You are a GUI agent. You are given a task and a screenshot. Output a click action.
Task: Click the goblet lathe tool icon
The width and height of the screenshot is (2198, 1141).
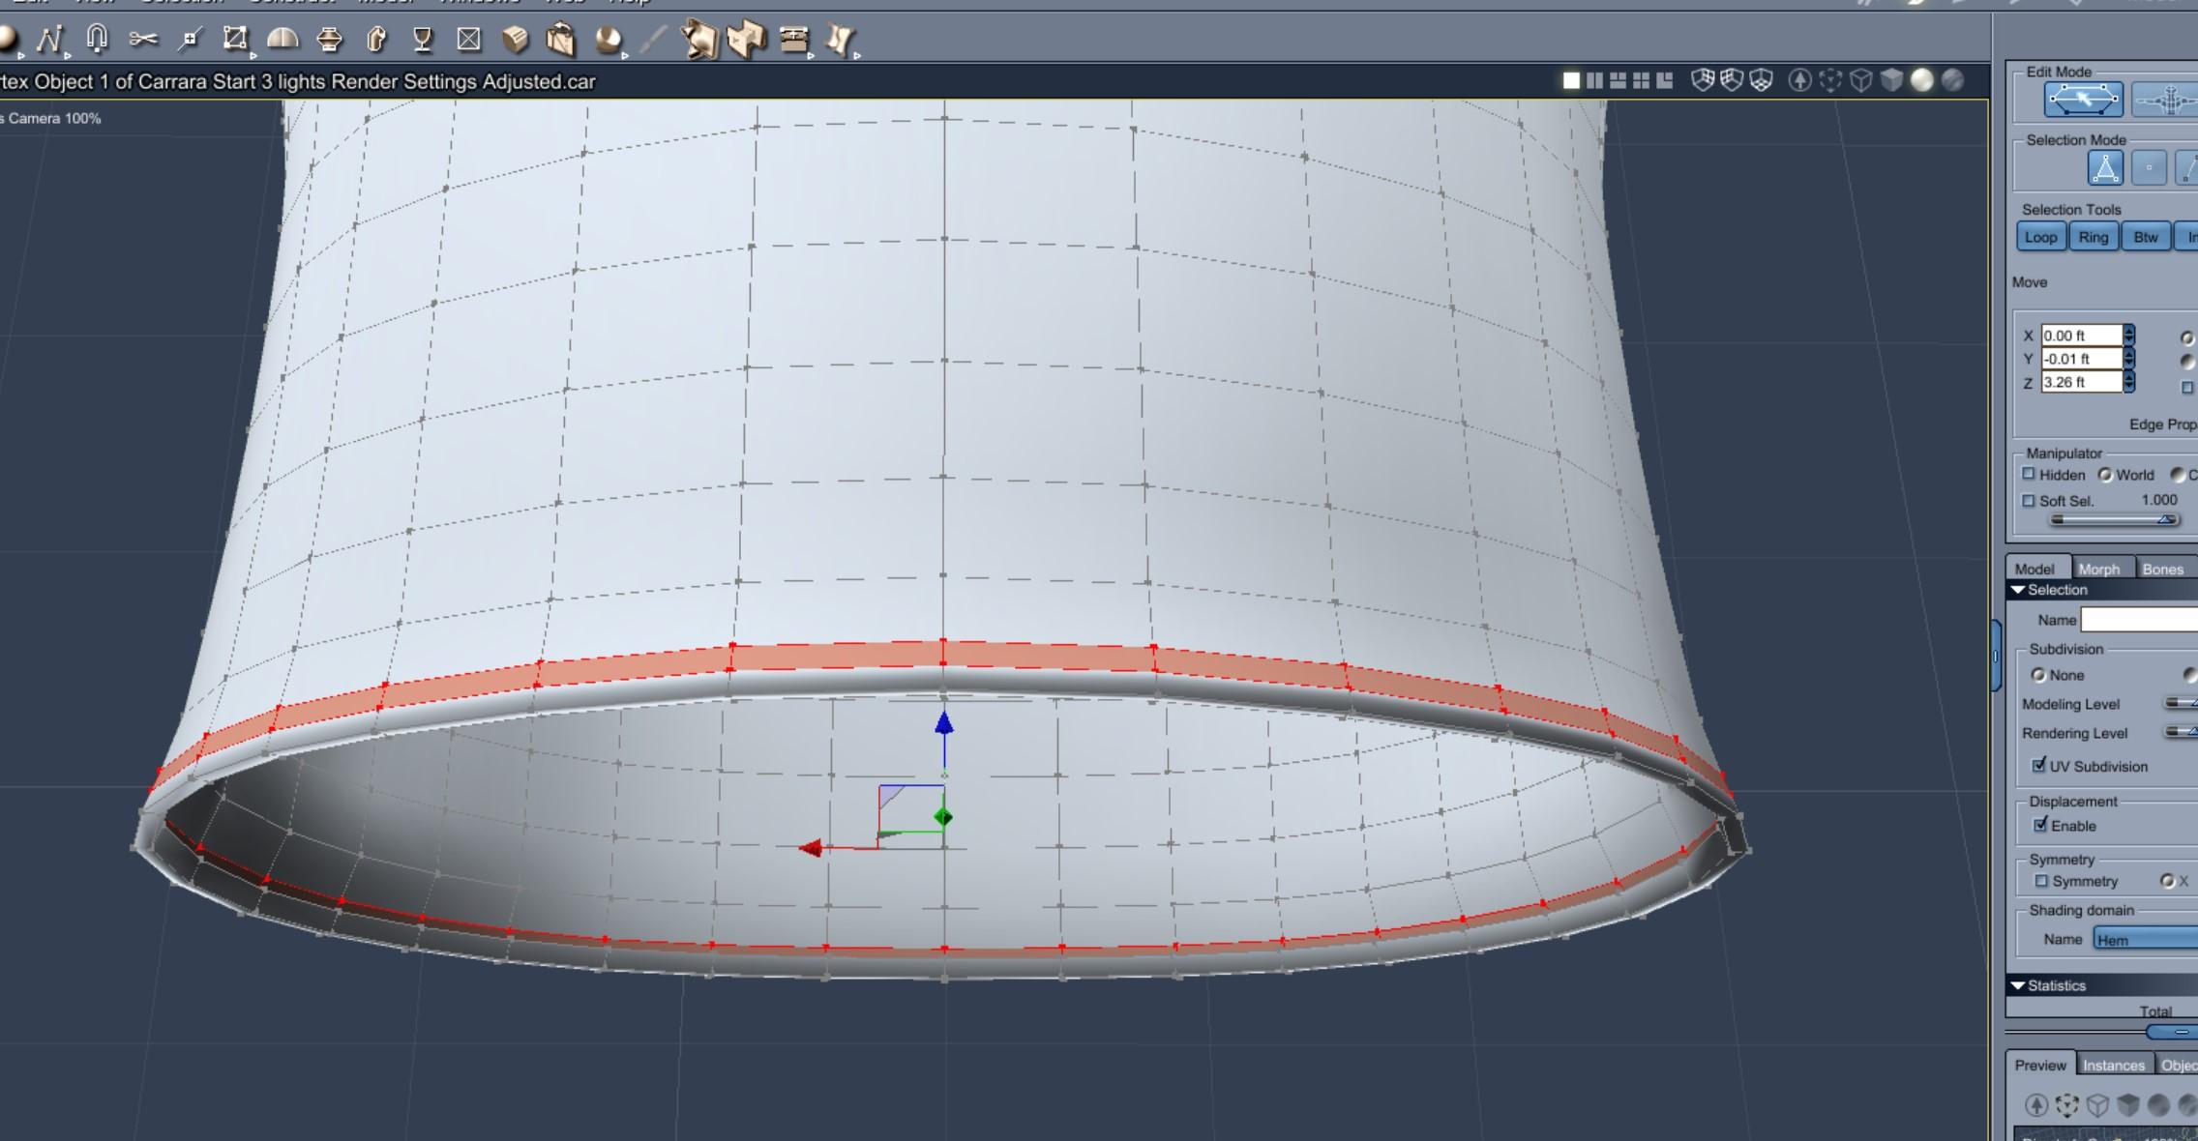(x=422, y=39)
